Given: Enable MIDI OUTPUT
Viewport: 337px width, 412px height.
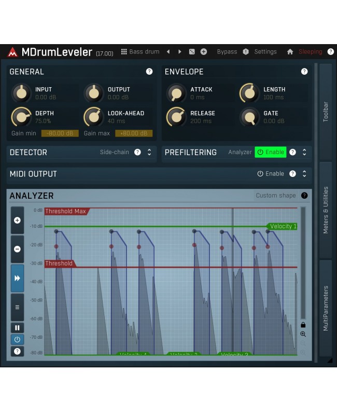Looking at the screenshot, I should (271, 174).
